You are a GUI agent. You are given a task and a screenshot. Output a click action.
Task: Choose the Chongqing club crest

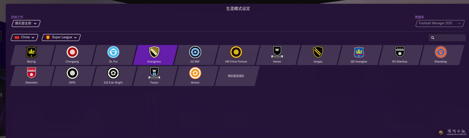coord(72,52)
